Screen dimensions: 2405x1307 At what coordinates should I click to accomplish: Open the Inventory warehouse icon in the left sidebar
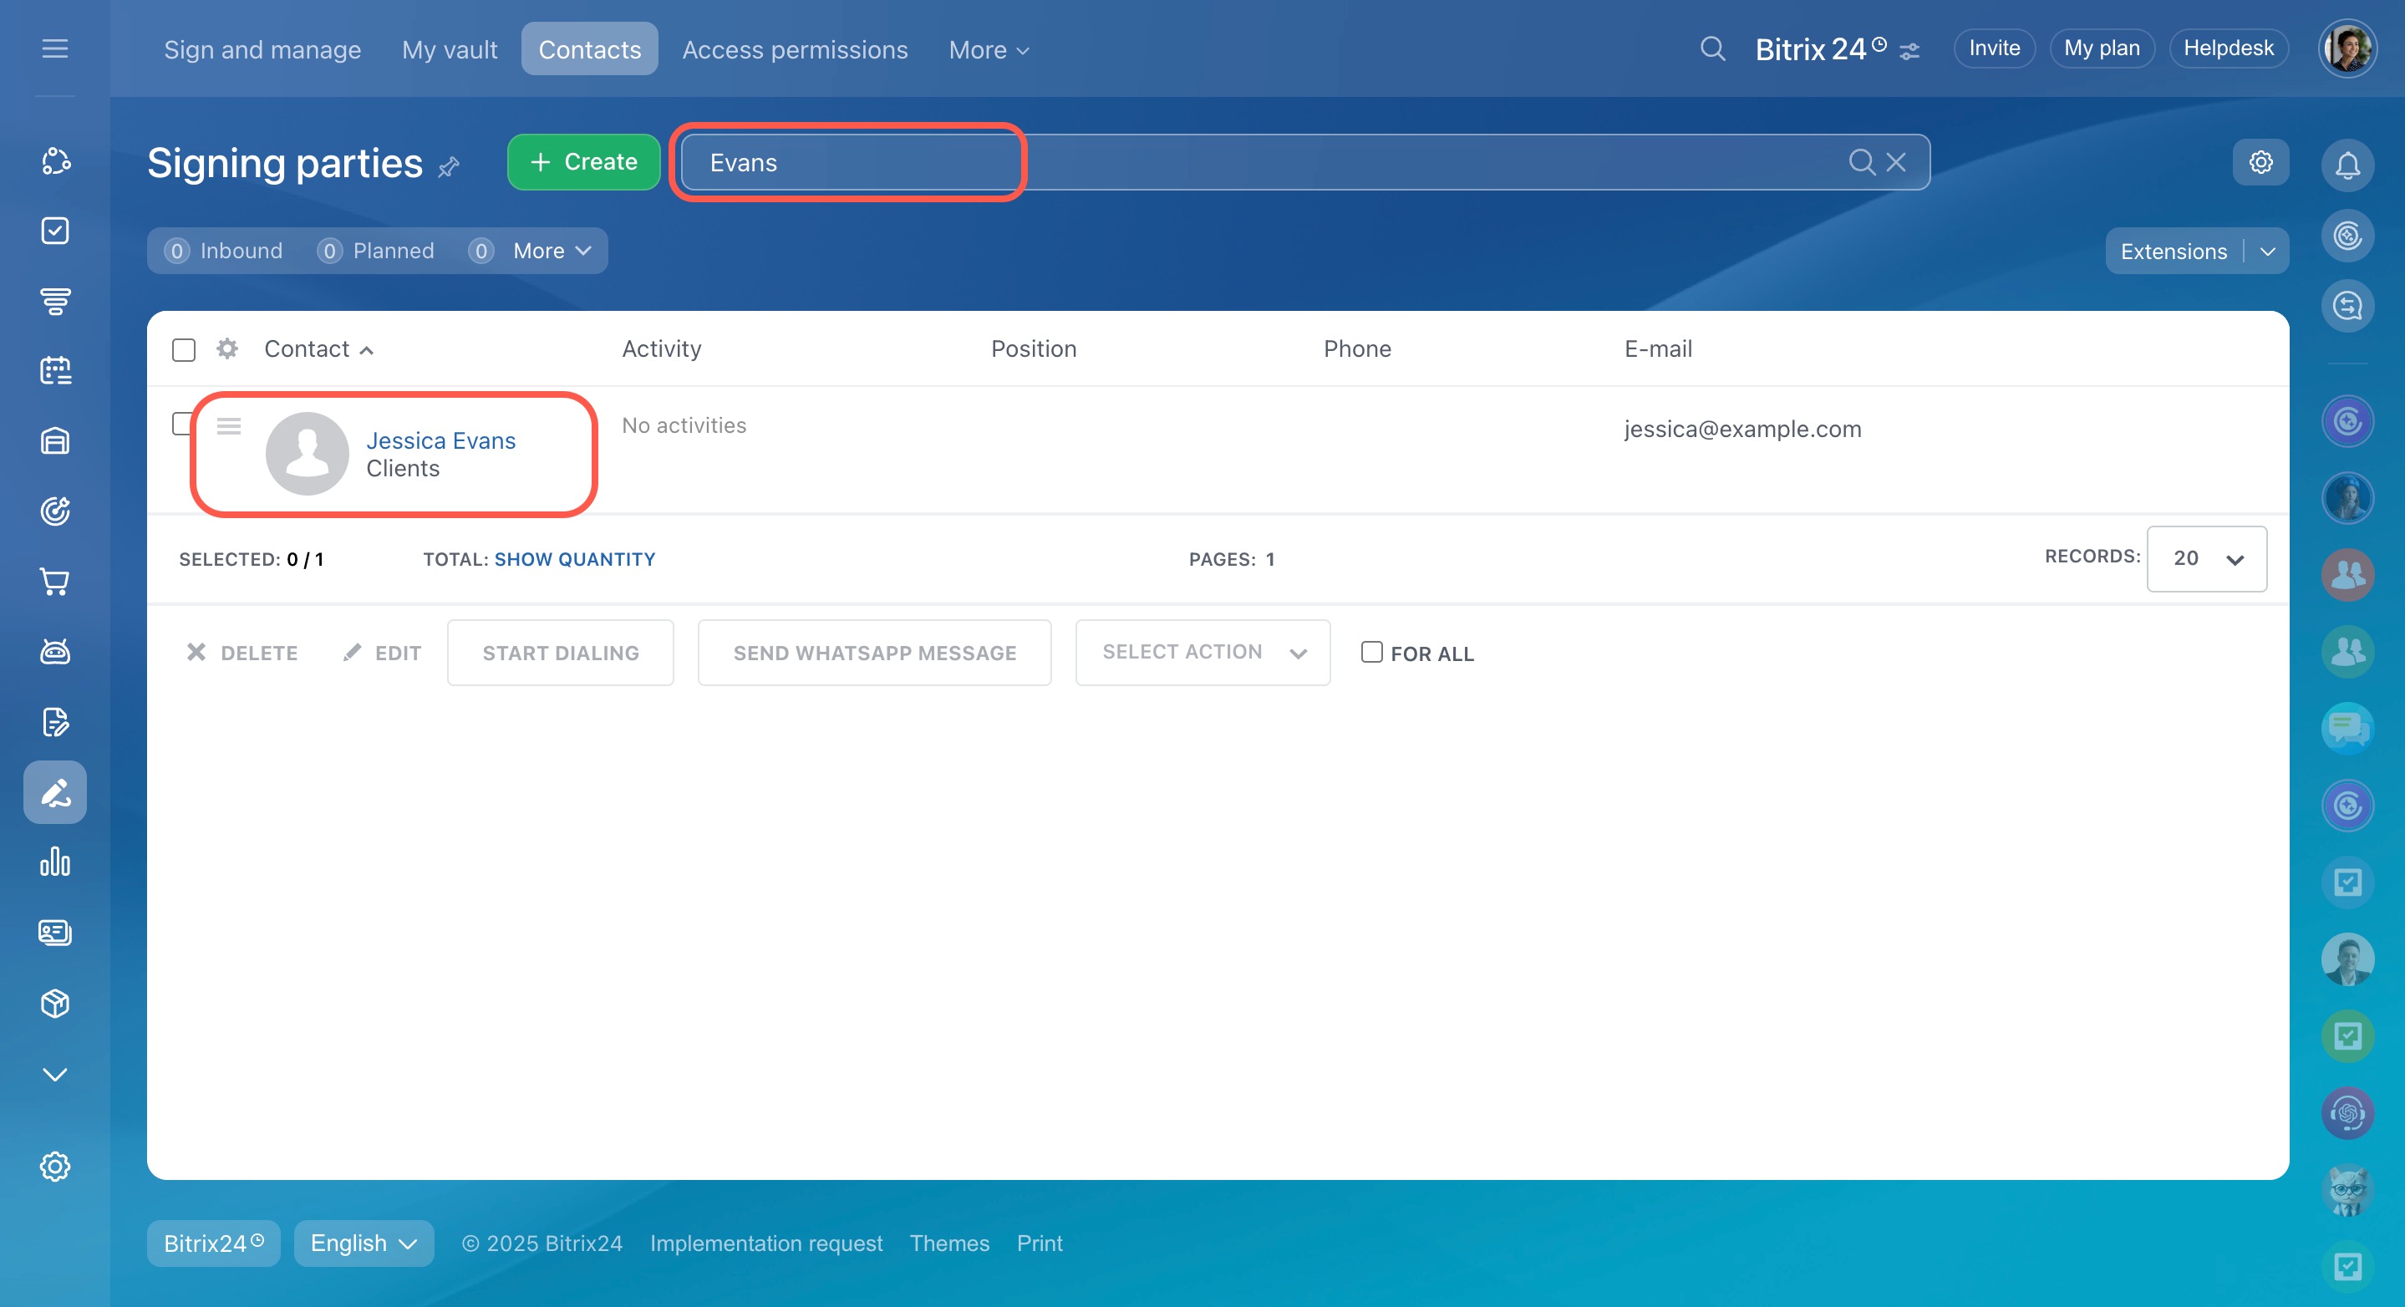click(x=55, y=440)
